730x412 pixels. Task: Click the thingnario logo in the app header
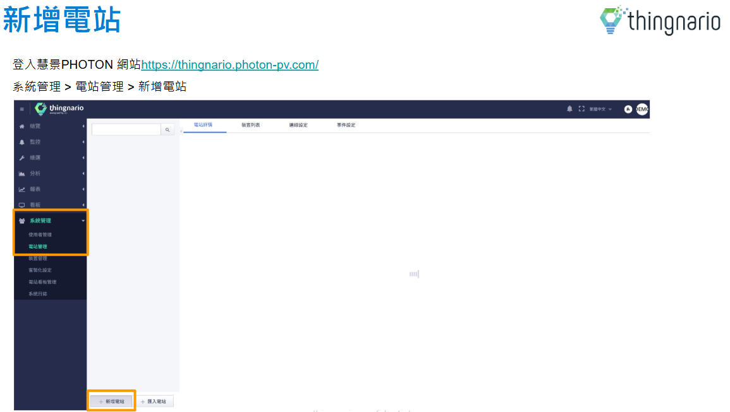[x=59, y=109]
